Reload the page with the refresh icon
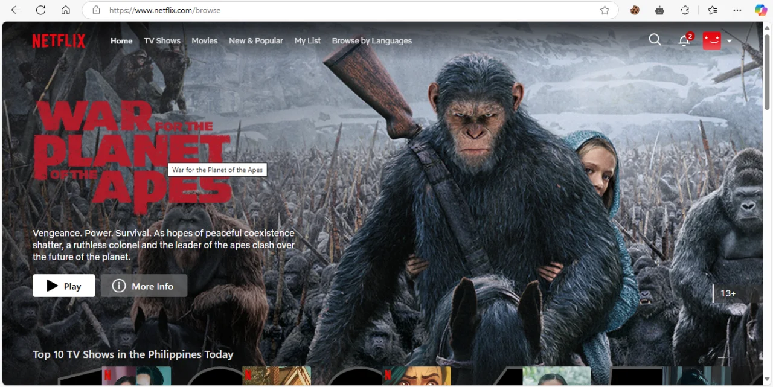Screen dimensions: 773x387 coord(40,10)
